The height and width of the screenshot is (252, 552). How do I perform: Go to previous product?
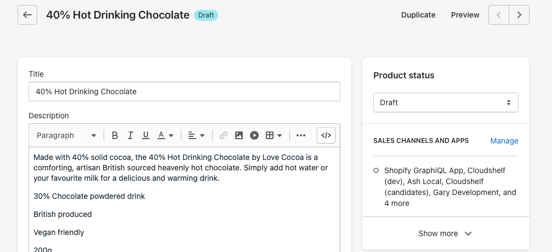tap(499, 15)
